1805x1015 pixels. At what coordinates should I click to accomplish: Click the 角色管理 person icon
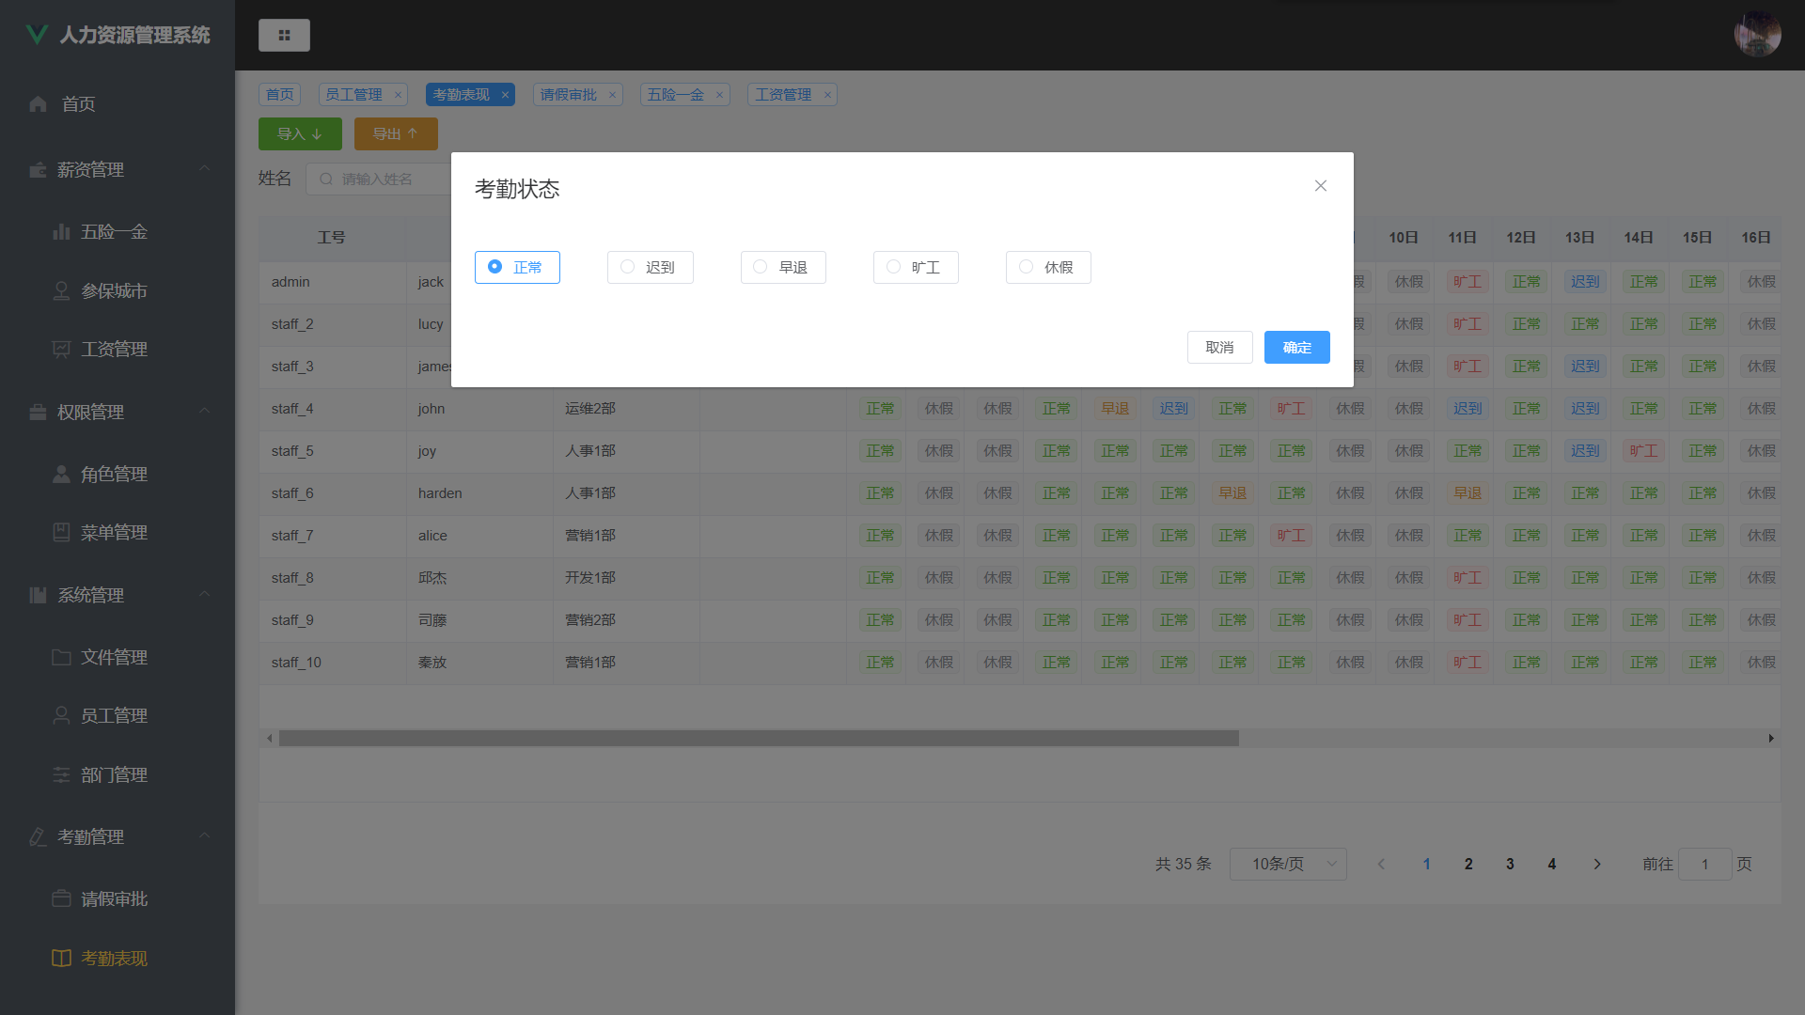click(x=61, y=474)
